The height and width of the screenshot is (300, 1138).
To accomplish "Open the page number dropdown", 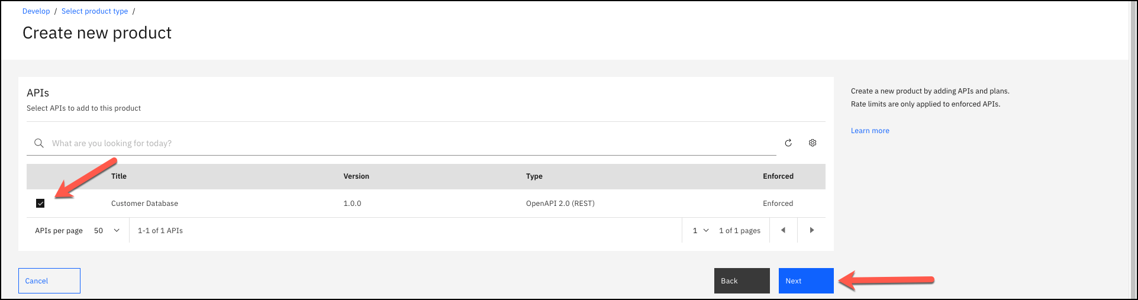I will pyautogui.click(x=701, y=231).
